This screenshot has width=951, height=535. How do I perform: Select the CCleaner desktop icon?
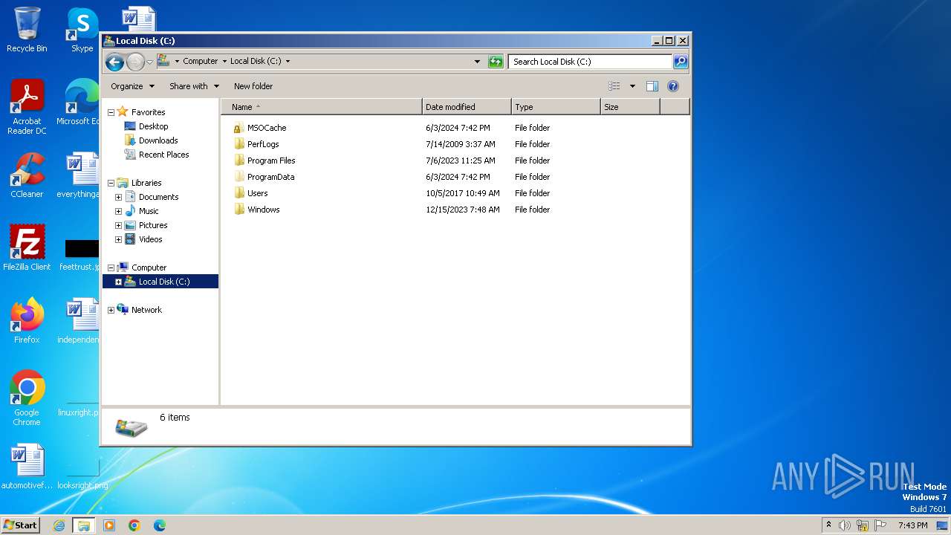[27, 175]
